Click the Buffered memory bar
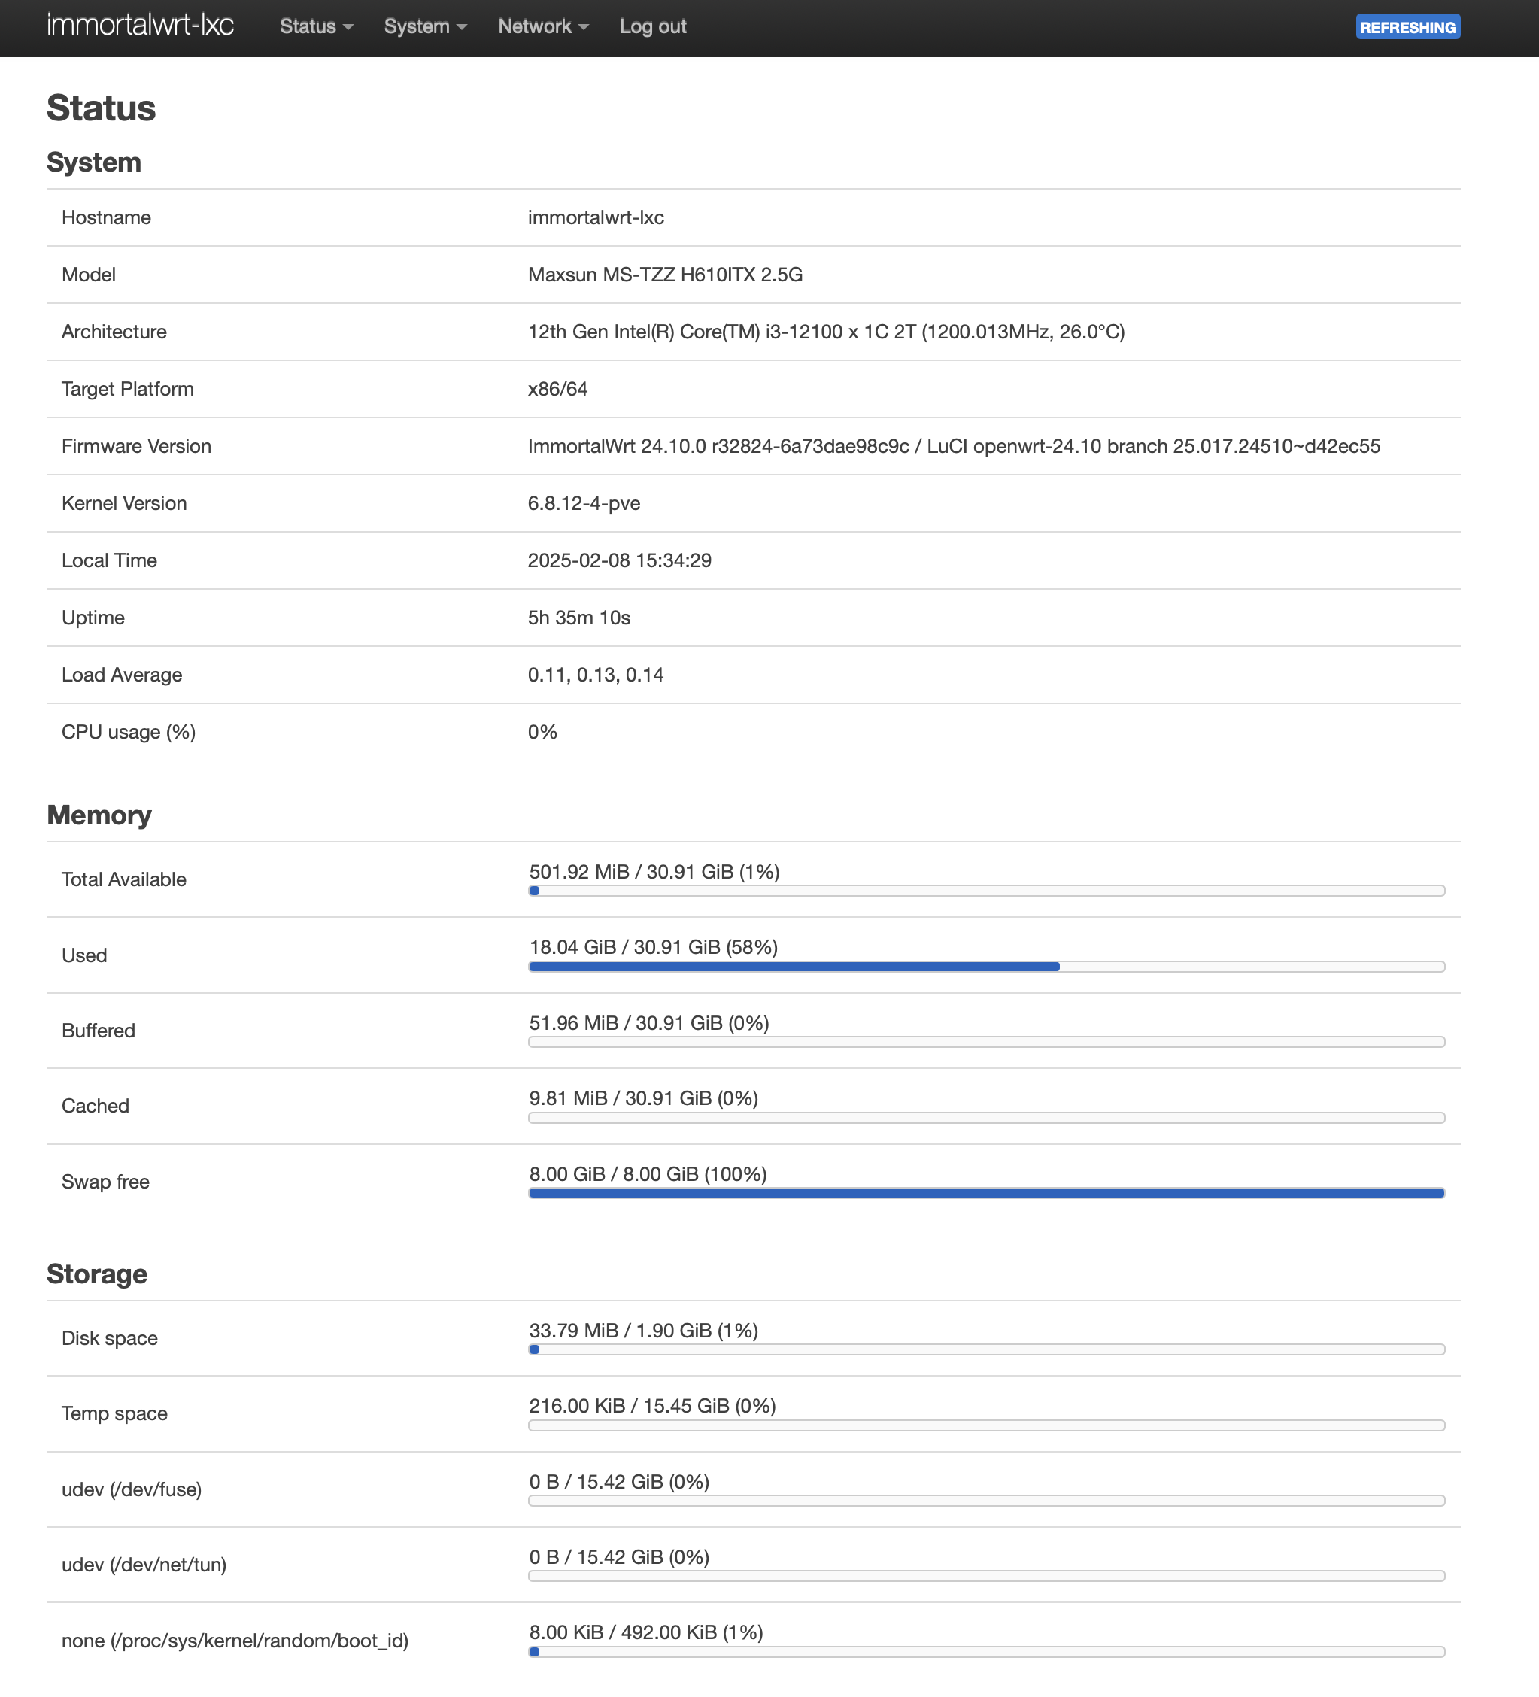The image size is (1539, 1697). coord(986,1042)
